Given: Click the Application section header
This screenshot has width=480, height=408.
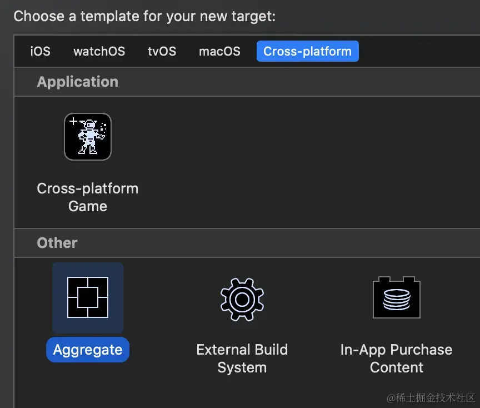Looking at the screenshot, I should (77, 82).
